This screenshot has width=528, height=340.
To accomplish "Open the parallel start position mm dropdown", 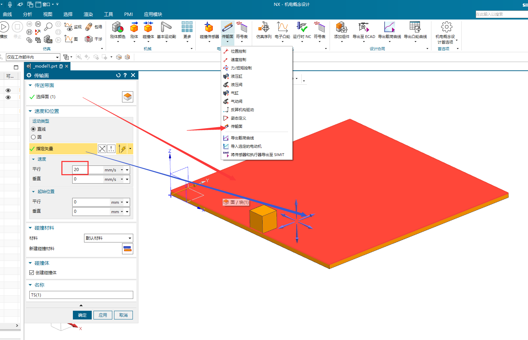I will coord(122,202).
